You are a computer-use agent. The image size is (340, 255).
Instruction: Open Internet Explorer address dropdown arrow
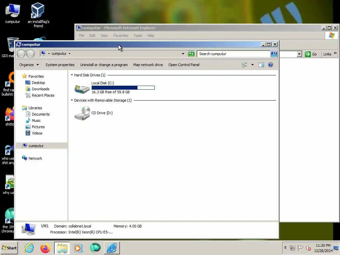point(299,54)
